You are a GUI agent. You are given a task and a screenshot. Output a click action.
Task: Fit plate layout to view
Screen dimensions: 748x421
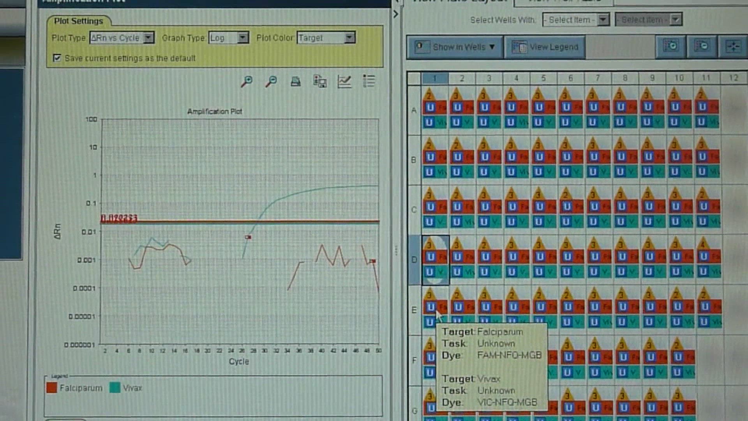[733, 47]
